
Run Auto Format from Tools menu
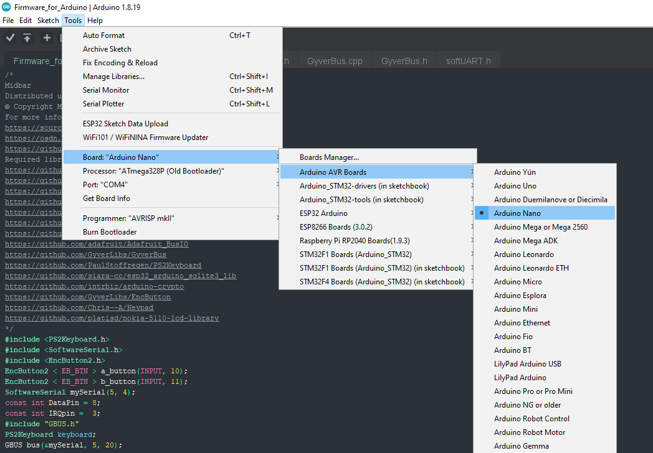tap(172, 35)
